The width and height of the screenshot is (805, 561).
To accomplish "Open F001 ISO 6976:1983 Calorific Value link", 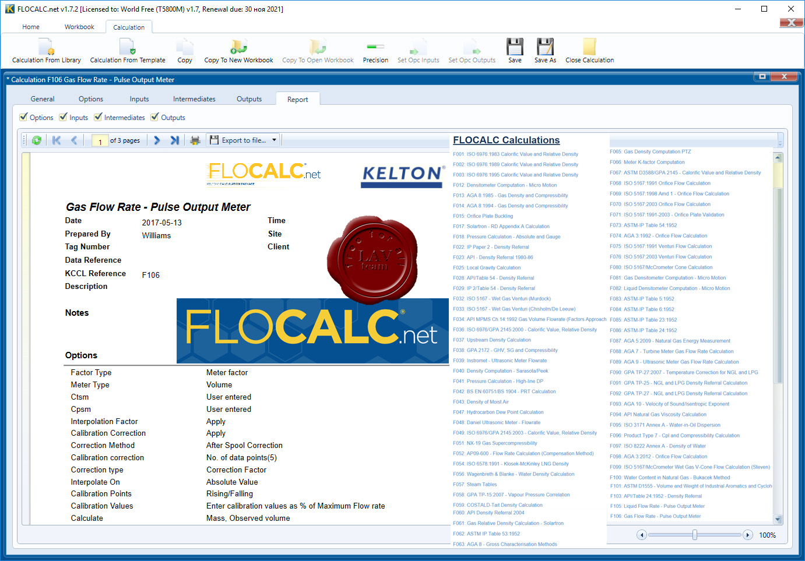I will pyautogui.click(x=515, y=154).
